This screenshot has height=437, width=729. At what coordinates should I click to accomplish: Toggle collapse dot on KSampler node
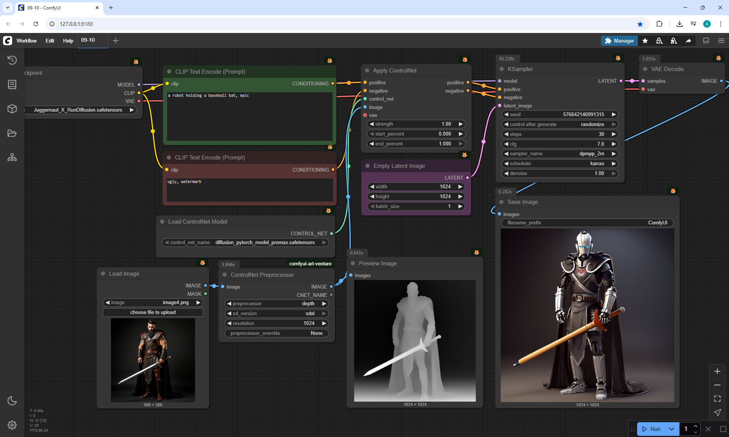point(502,69)
